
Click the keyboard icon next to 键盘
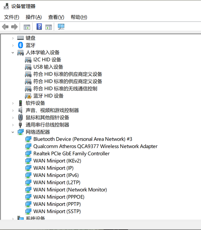(20, 38)
